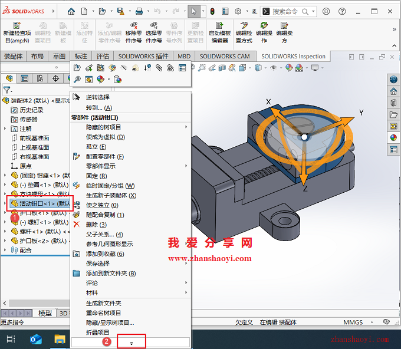
Task: Expand the 配合 mates folder
Action: [x=5, y=250]
